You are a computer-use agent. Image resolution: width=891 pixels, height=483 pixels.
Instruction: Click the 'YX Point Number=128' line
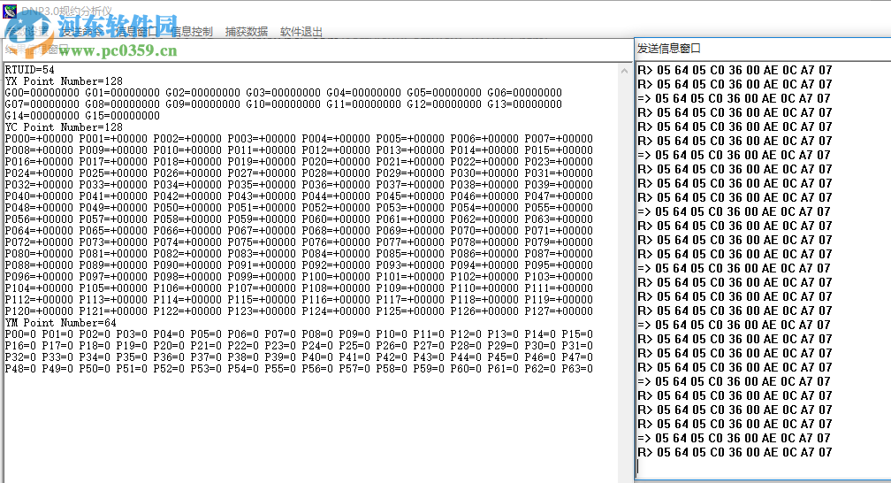[x=64, y=81]
